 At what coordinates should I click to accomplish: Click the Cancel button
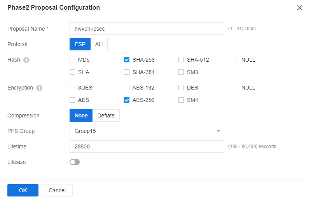57,190
